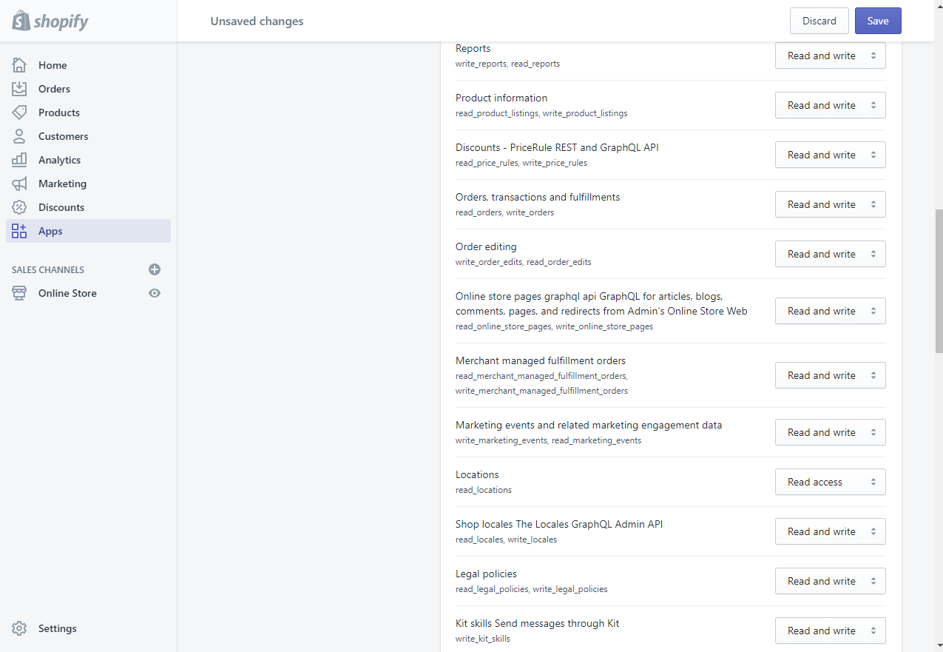The height and width of the screenshot is (652, 943).
Task: Click the Settings gear icon
Action: [x=19, y=628]
